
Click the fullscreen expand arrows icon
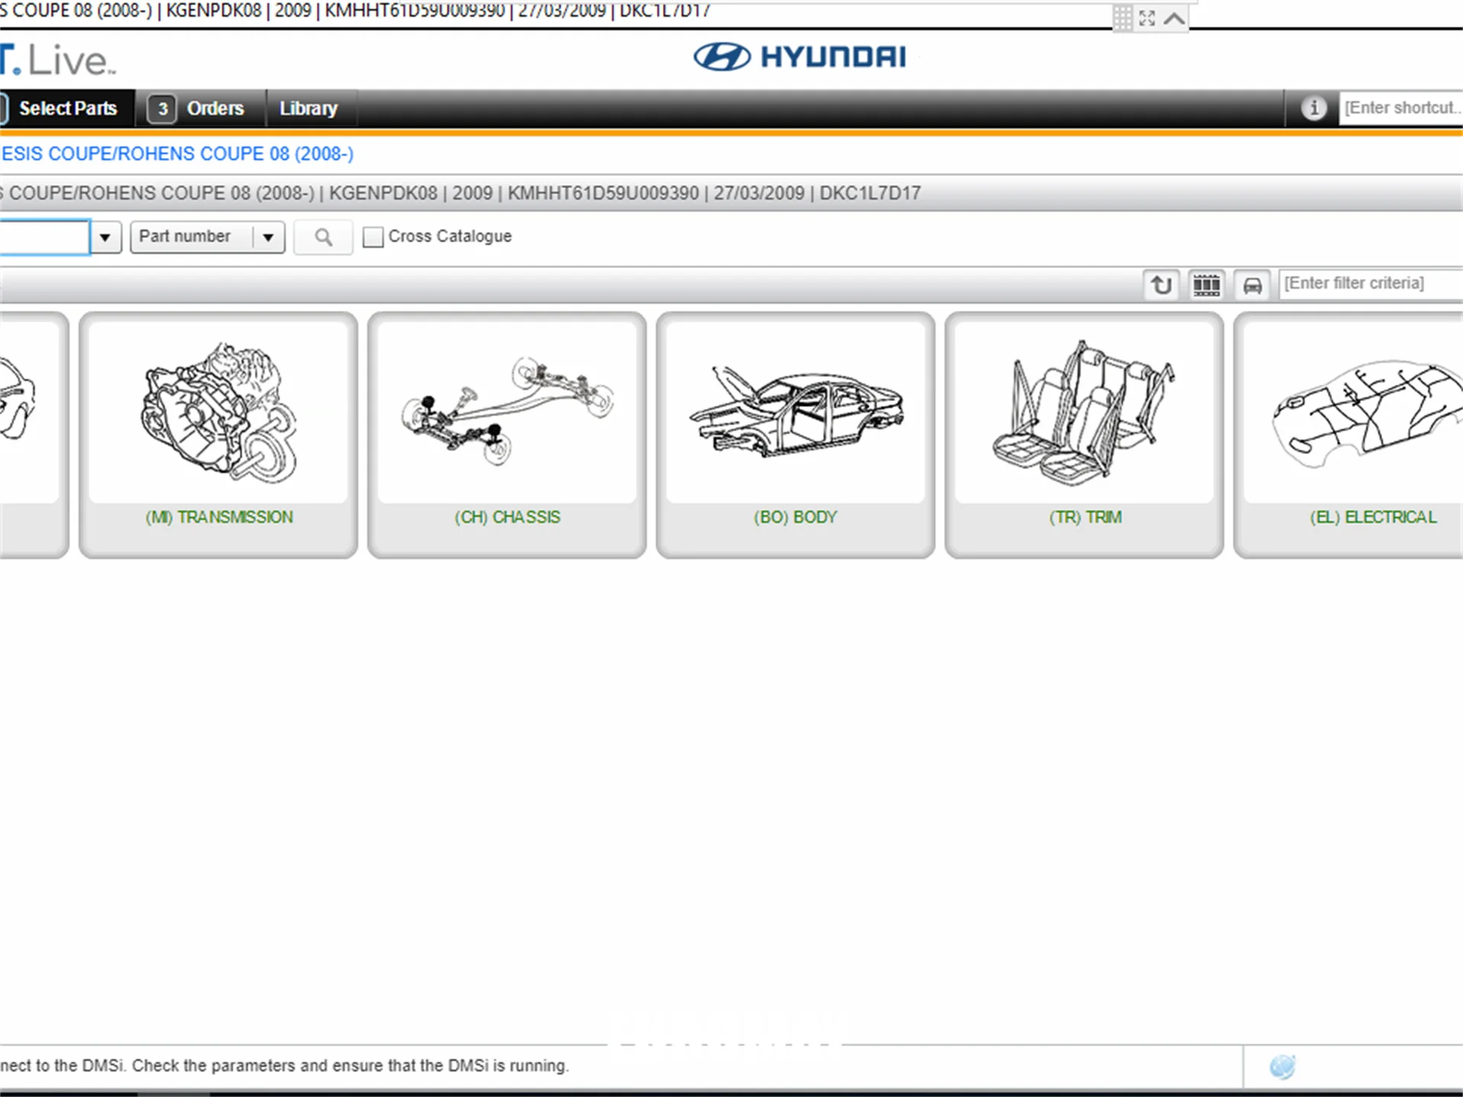point(1147,18)
